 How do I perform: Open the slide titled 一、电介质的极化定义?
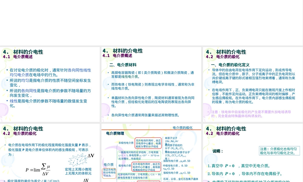[x=253, y=84]
